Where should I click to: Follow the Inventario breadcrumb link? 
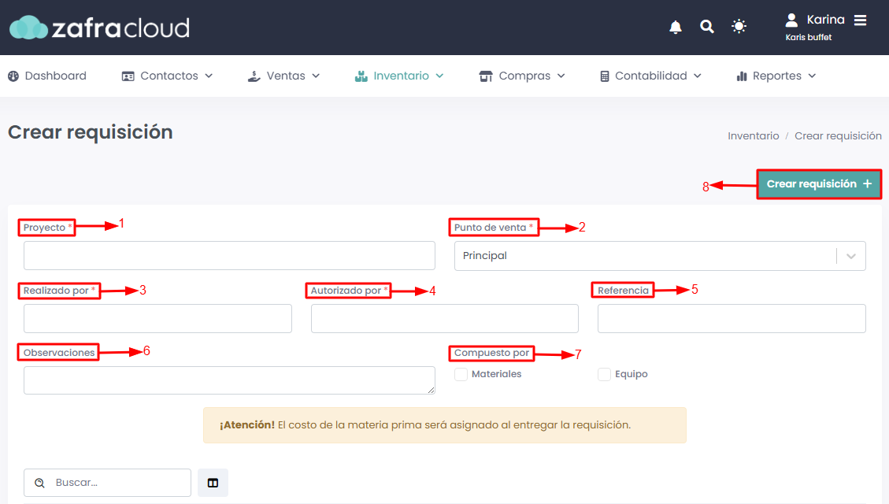click(x=754, y=136)
